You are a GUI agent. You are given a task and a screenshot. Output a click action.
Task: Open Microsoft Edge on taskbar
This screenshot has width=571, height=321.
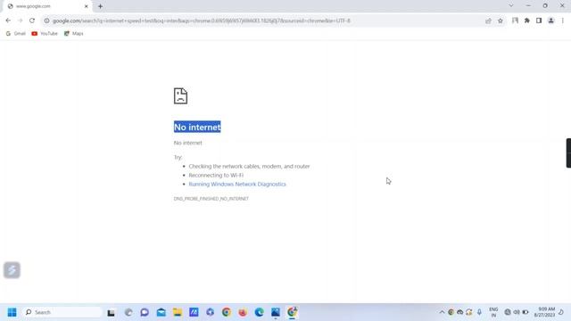pyautogui.click(x=260, y=312)
